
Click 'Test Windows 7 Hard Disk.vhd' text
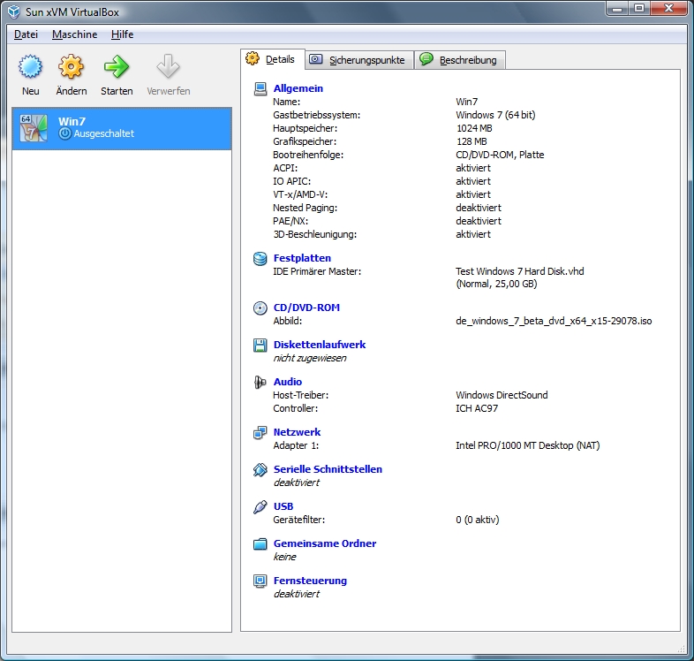click(520, 271)
